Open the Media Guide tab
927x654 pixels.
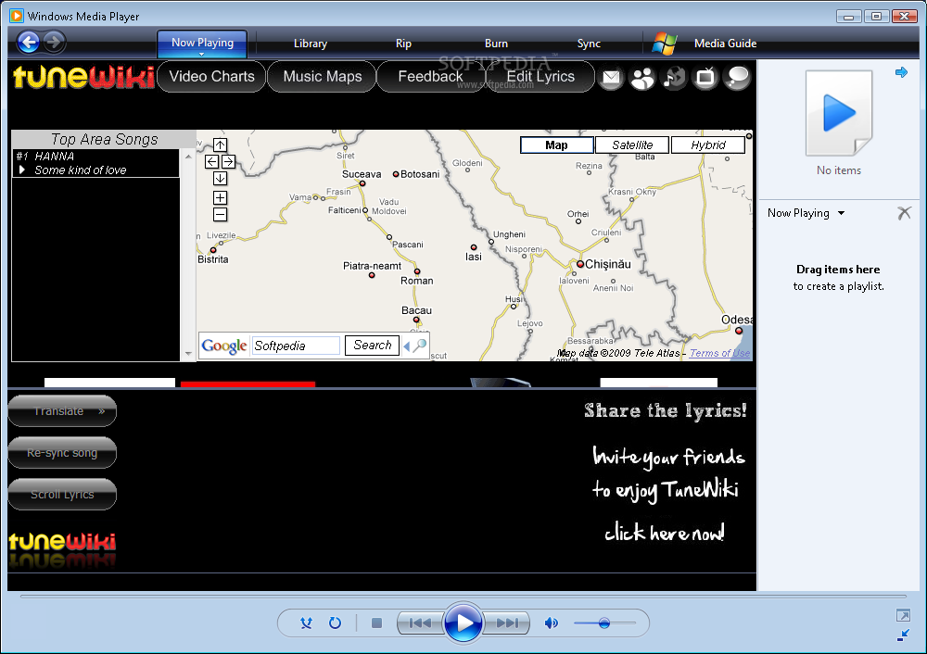coord(725,44)
